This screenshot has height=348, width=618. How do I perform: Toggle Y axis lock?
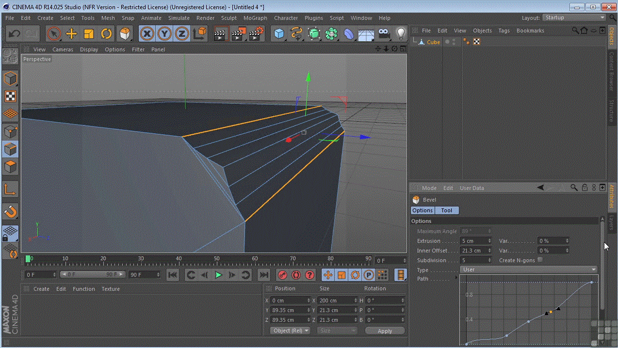point(164,33)
